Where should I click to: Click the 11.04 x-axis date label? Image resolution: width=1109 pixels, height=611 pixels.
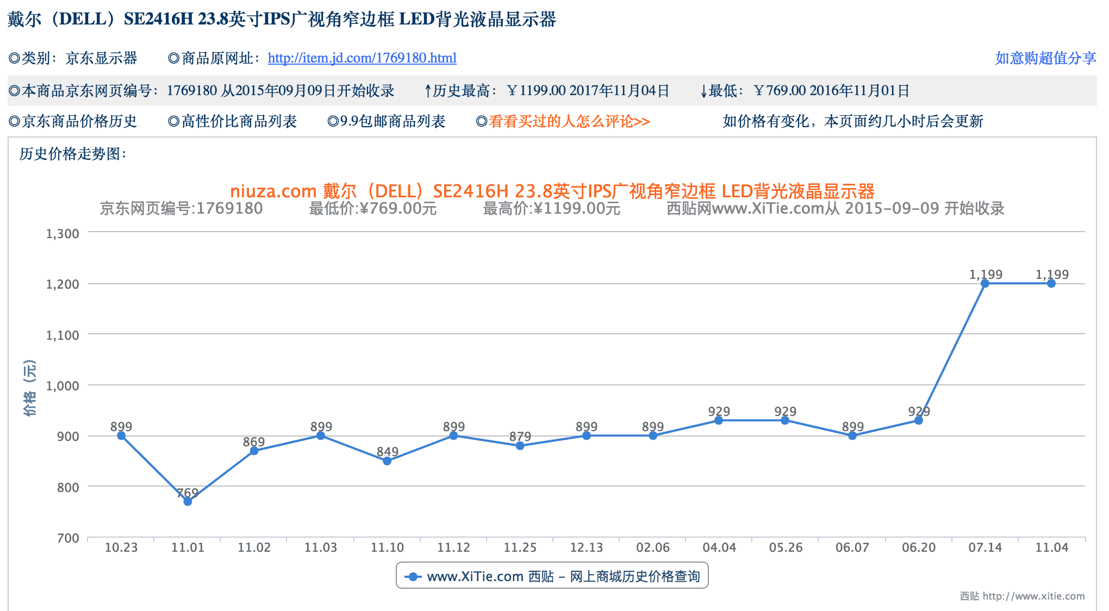point(1051,547)
